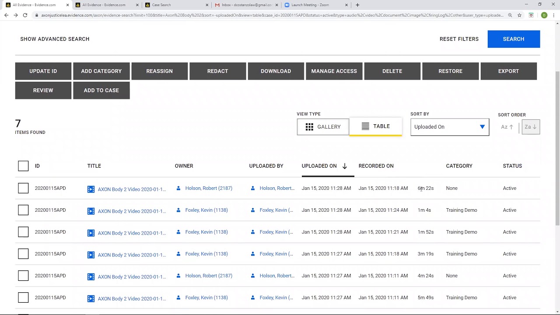Screen dimensions: 560x315
Task: Click person icon beside owner in 6m 22s row
Action: click(x=178, y=188)
